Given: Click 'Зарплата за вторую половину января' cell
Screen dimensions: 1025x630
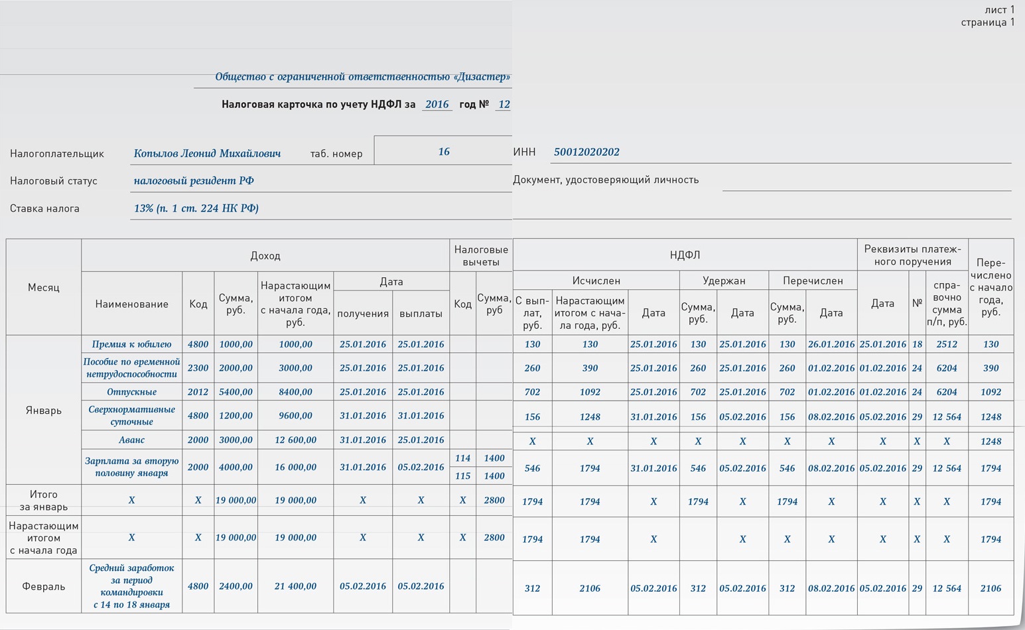Looking at the screenshot, I should 131,467.
